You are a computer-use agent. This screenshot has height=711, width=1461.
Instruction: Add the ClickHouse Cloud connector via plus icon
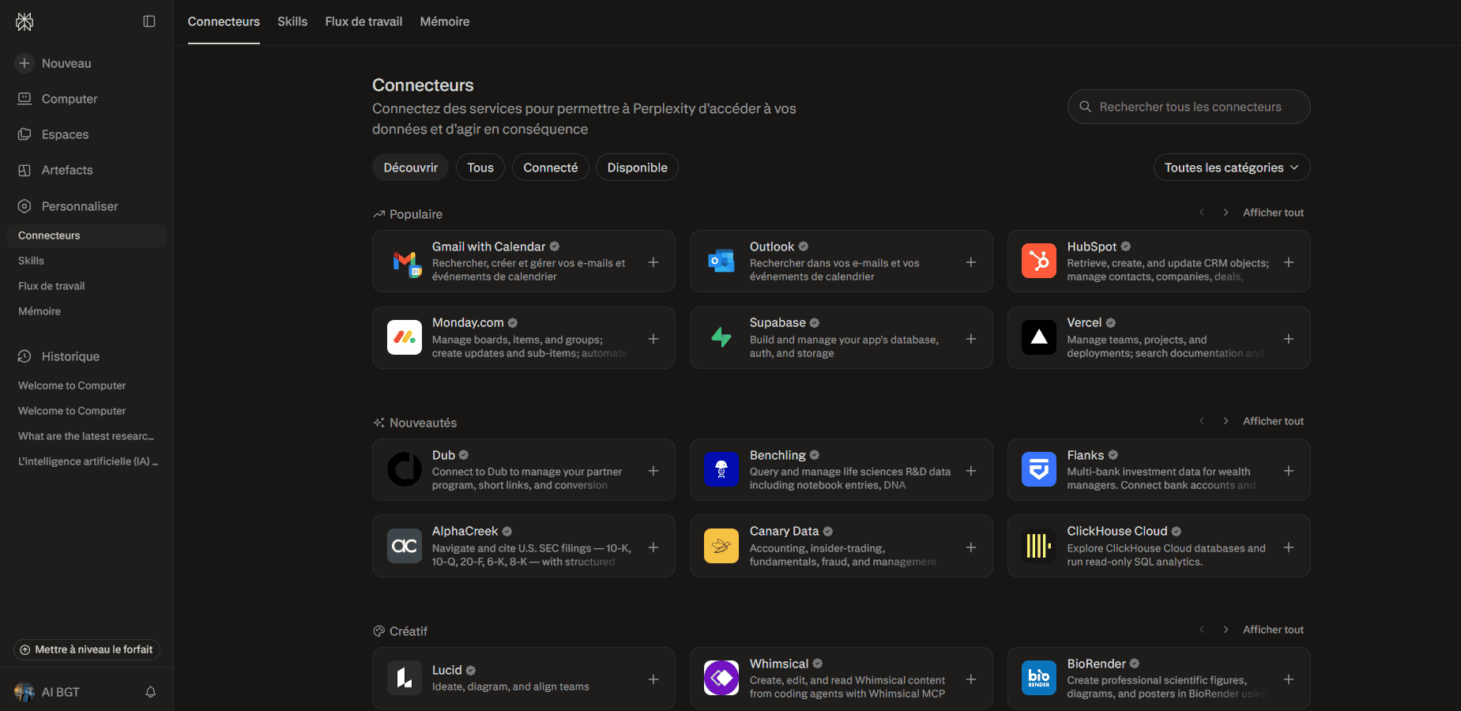pos(1289,547)
